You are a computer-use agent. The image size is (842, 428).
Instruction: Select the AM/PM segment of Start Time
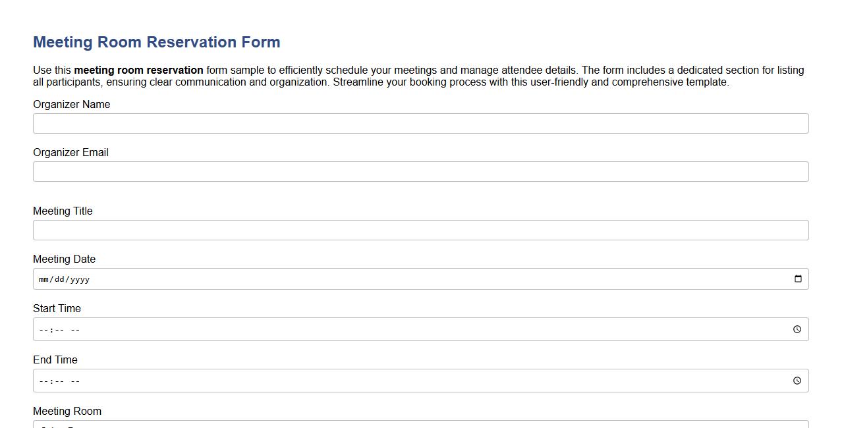tap(74, 329)
